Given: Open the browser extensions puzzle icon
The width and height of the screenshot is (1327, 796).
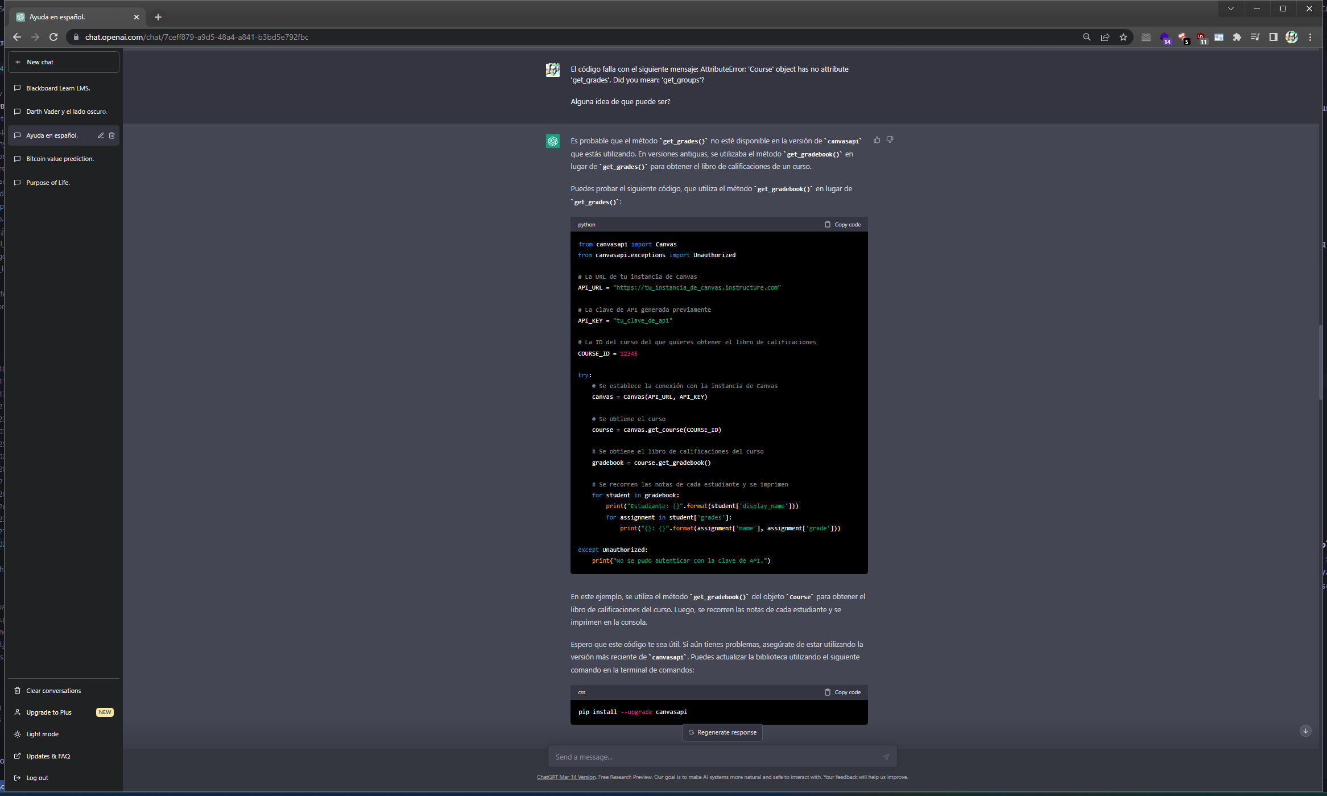Looking at the screenshot, I should 1237,37.
